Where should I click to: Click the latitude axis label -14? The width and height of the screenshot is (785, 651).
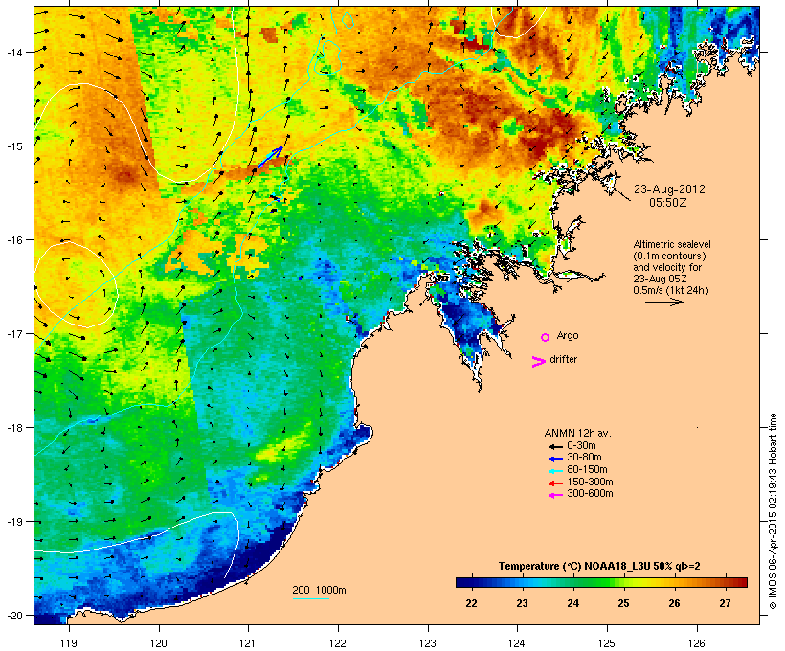click(x=13, y=52)
